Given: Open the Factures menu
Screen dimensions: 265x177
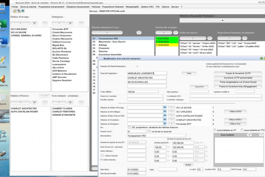Looking at the screenshot, I should [96, 7].
